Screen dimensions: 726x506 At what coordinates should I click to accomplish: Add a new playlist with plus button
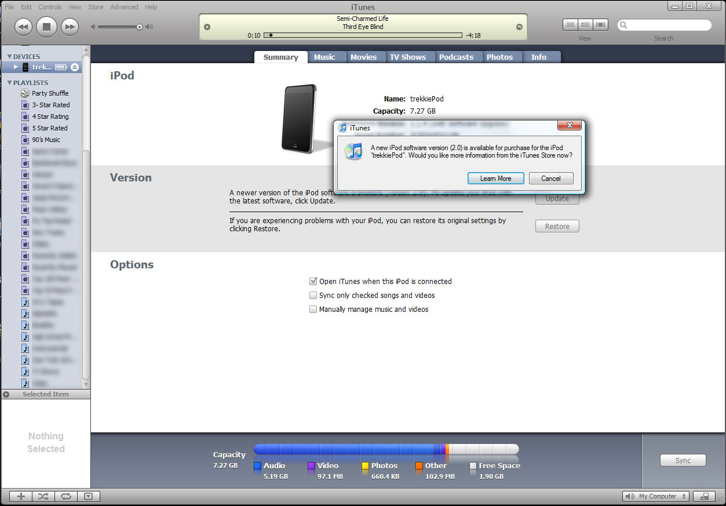[21, 496]
